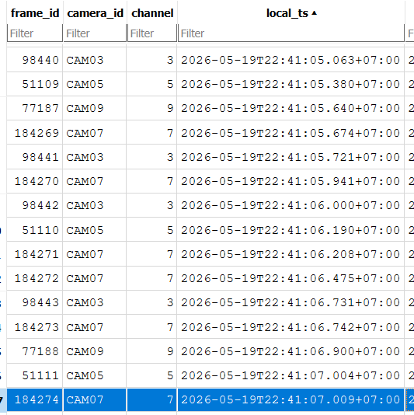Select timestamp 2026-05-19T22:41:05.063+07:00
The height and width of the screenshot is (415, 414).
pos(290,60)
